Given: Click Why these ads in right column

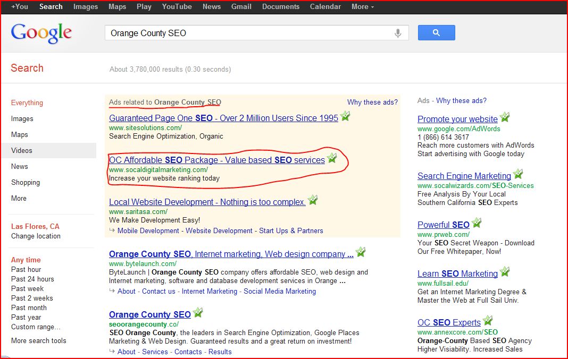Looking at the screenshot, I should [x=461, y=100].
